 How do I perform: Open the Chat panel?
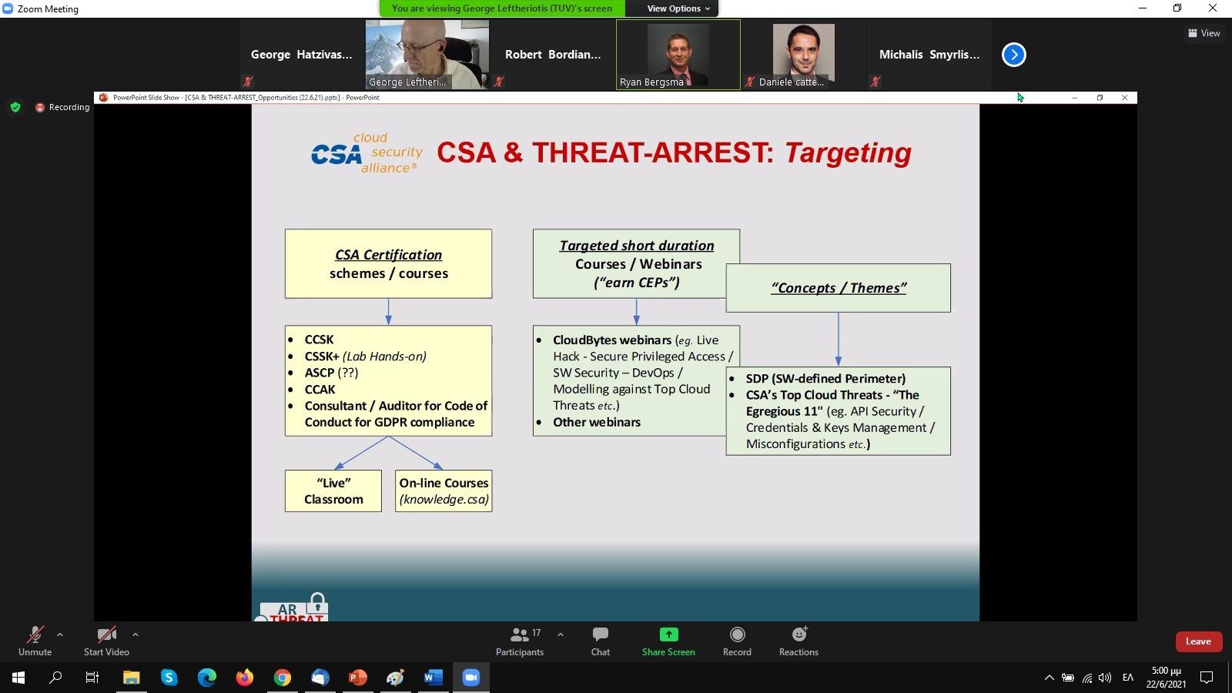coord(601,641)
